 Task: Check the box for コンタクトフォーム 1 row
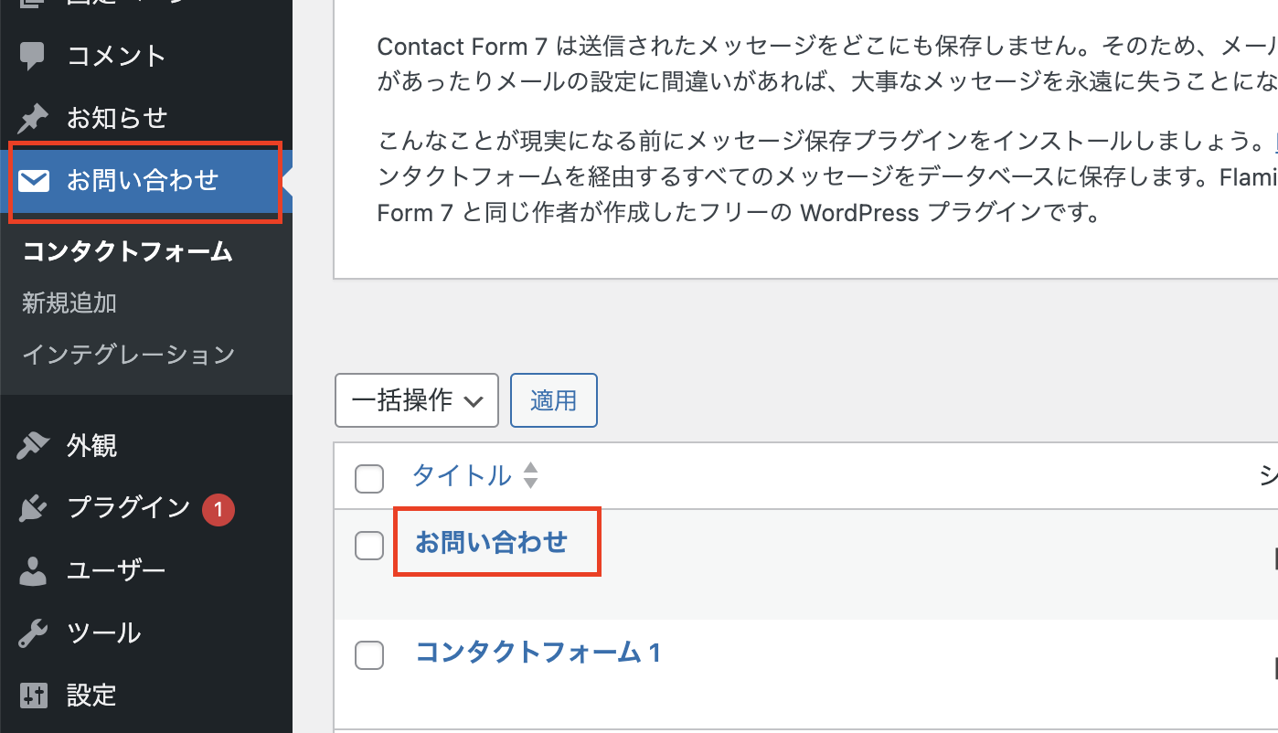tap(368, 654)
